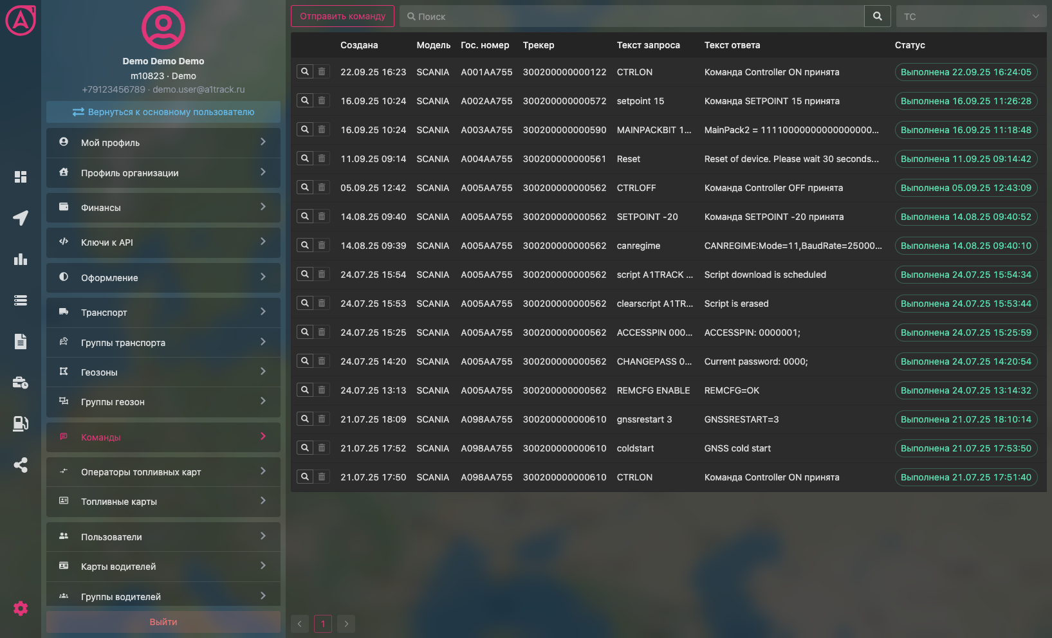Click the search magnifier button

click(877, 16)
